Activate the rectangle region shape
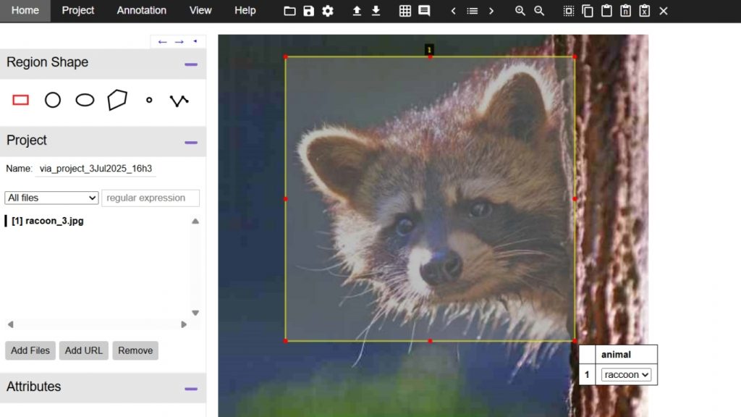The height and width of the screenshot is (417, 741). pos(21,100)
